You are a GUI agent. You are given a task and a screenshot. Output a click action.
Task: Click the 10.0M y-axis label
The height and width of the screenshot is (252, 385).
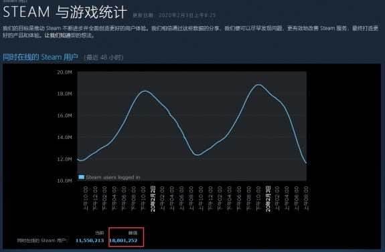64,180
